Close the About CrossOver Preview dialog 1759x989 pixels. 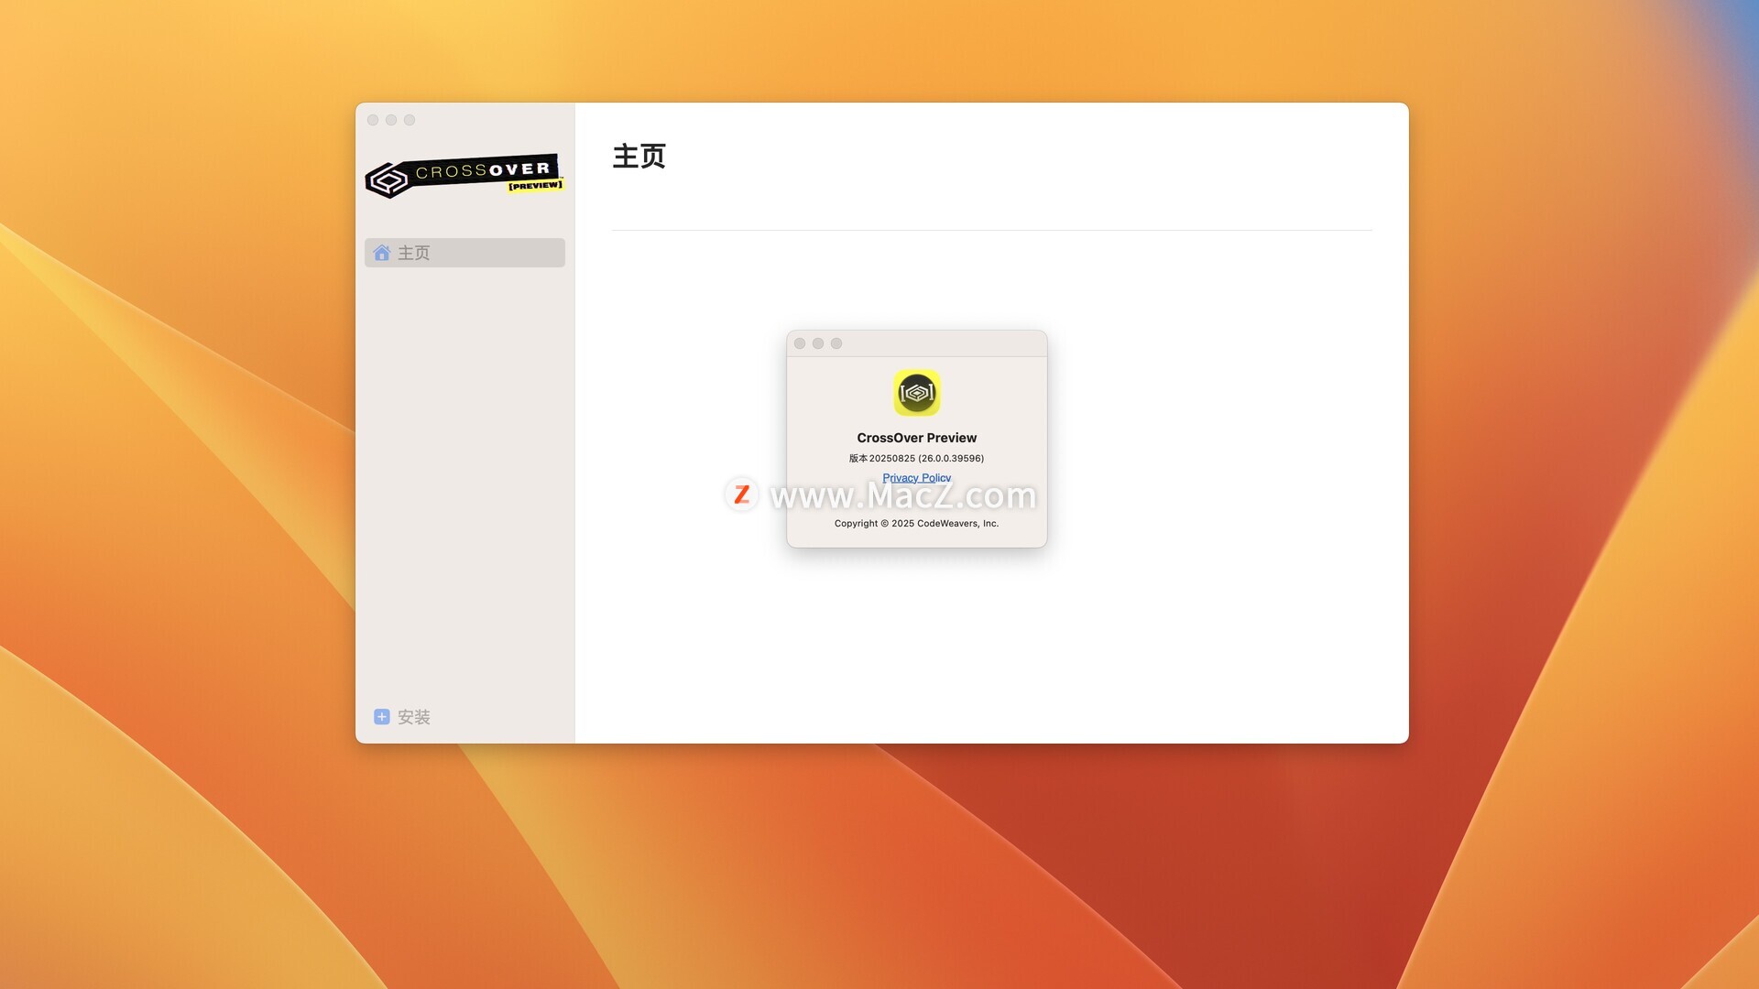click(800, 343)
